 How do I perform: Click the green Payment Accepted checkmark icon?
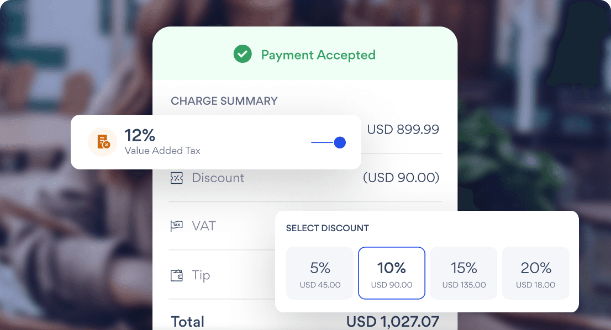(x=243, y=54)
